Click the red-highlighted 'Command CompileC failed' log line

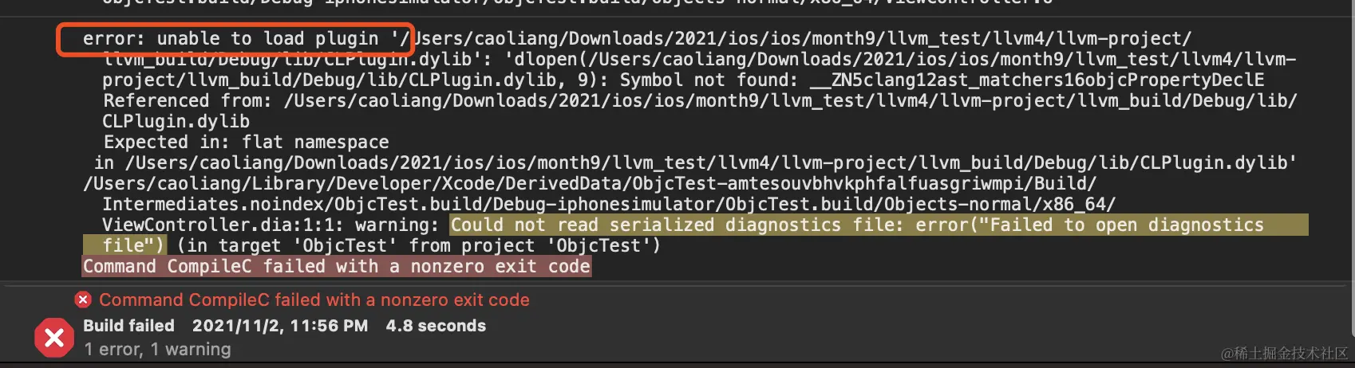click(337, 266)
